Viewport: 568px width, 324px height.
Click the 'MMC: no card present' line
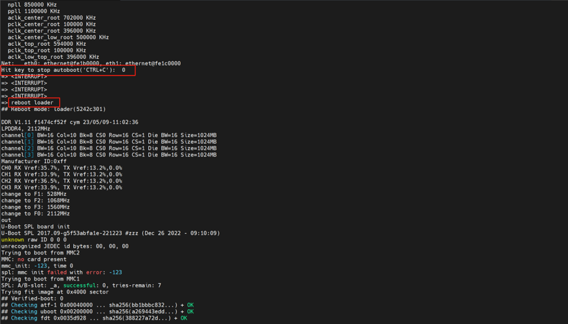34,259
